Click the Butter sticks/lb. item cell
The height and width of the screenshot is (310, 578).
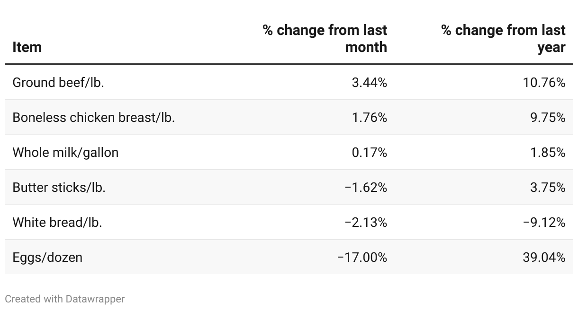pos(59,188)
